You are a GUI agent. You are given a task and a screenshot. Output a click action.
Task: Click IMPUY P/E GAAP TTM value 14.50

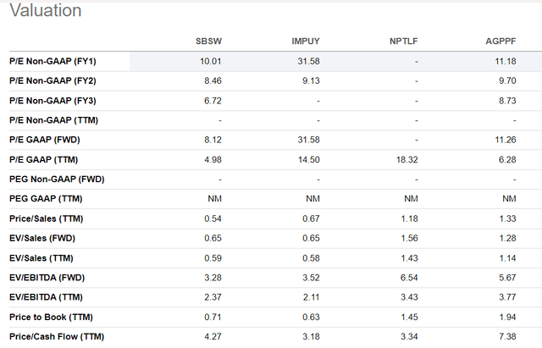coord(309,160)
